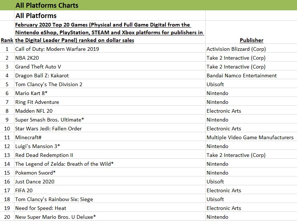This screenshot has width=297, height=221.
Task: Select 'Bandai Namco Entertainment' publisher cell
Action: [x=242, y=76]
